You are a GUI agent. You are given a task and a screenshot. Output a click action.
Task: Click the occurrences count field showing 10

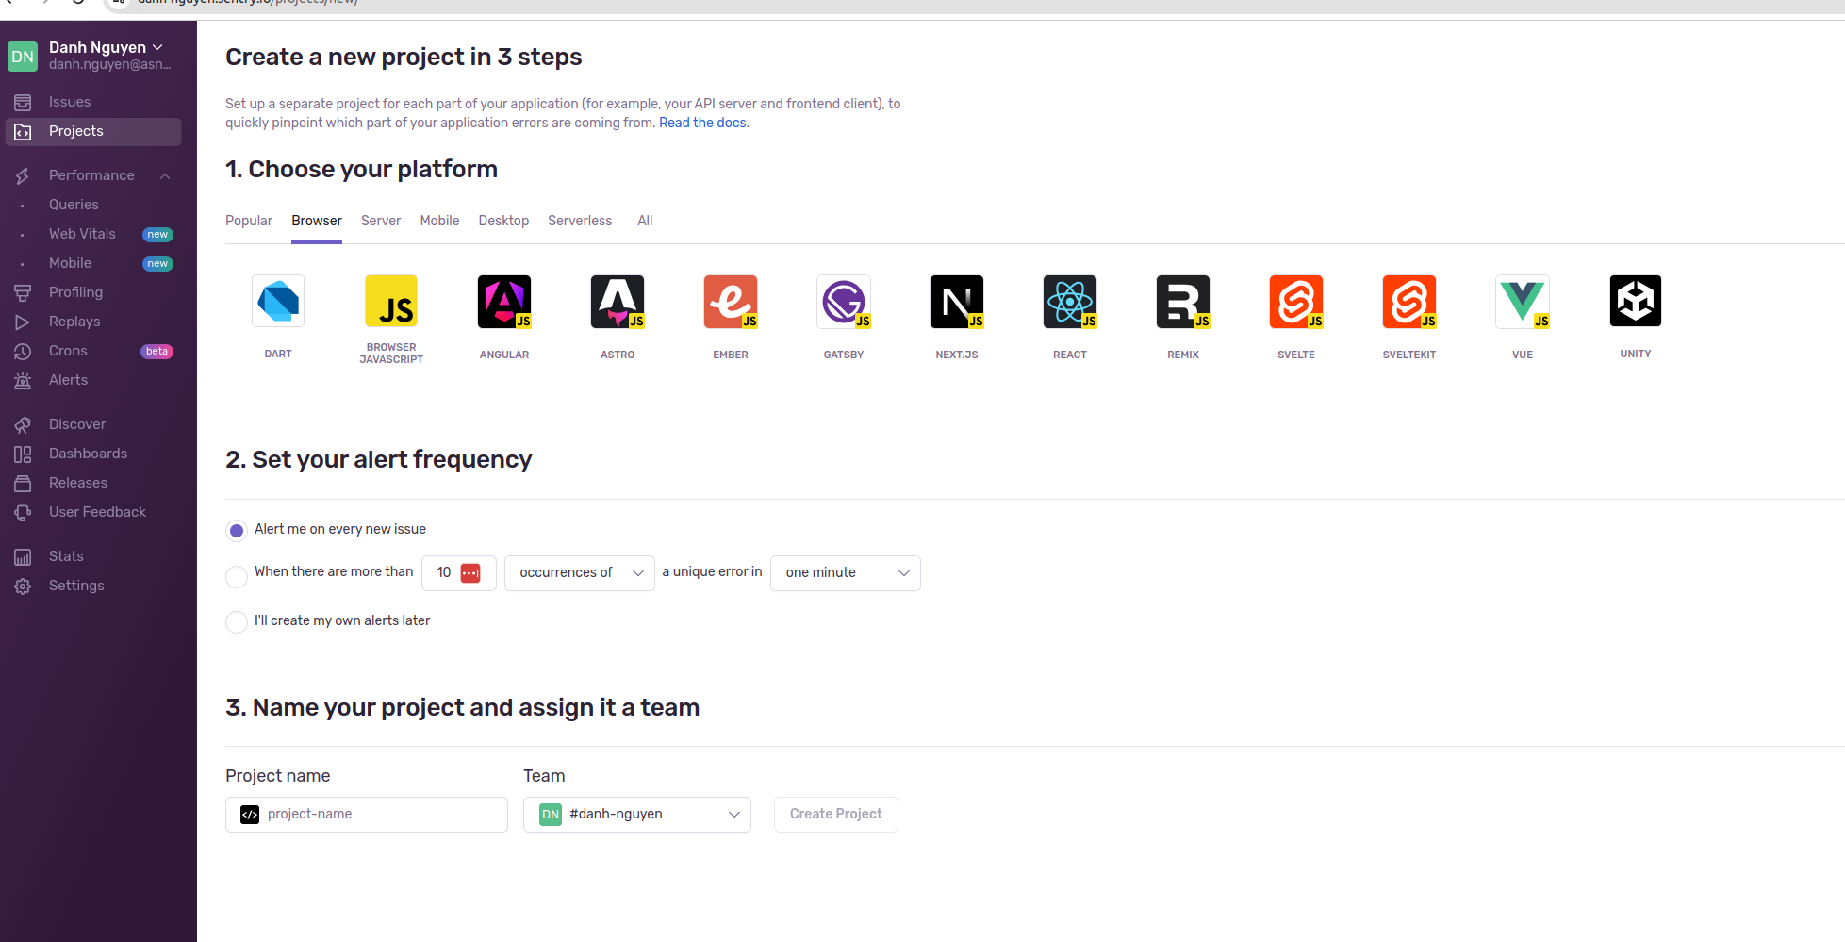coord(459,573)
